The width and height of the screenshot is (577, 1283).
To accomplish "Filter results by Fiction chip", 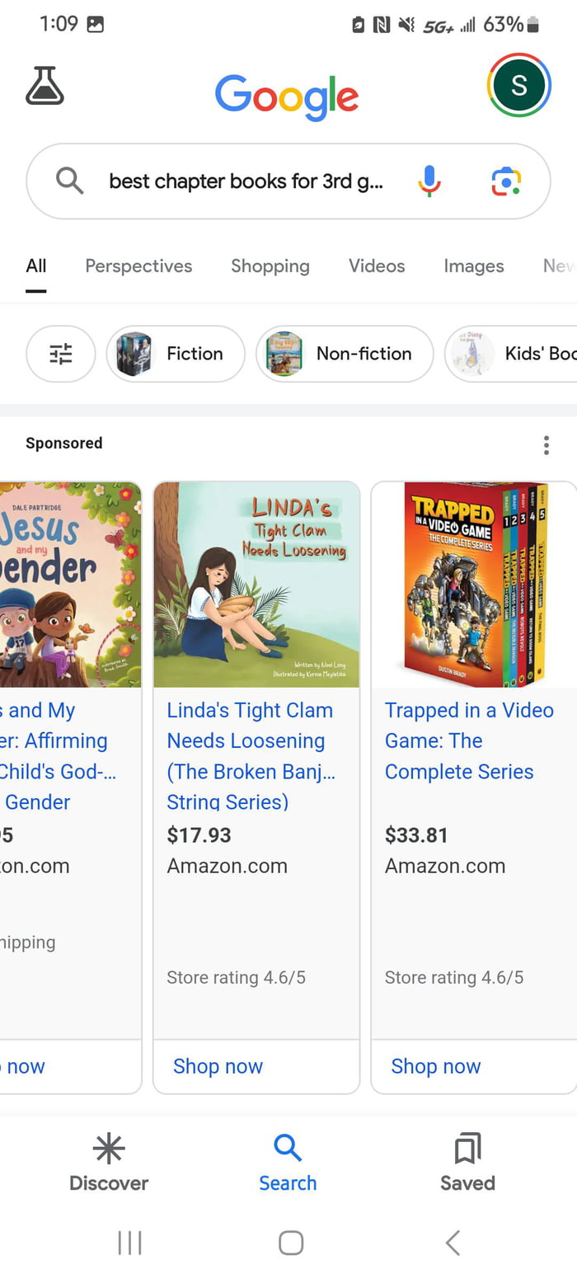I will click(176, 354).
